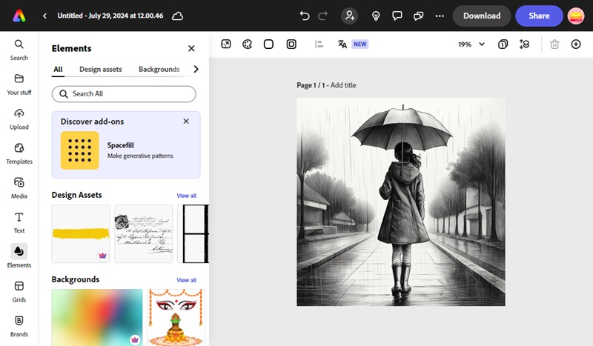593x346 pixels.
Task: Click the Spacefill add-on title
Action: pos(121,145)
